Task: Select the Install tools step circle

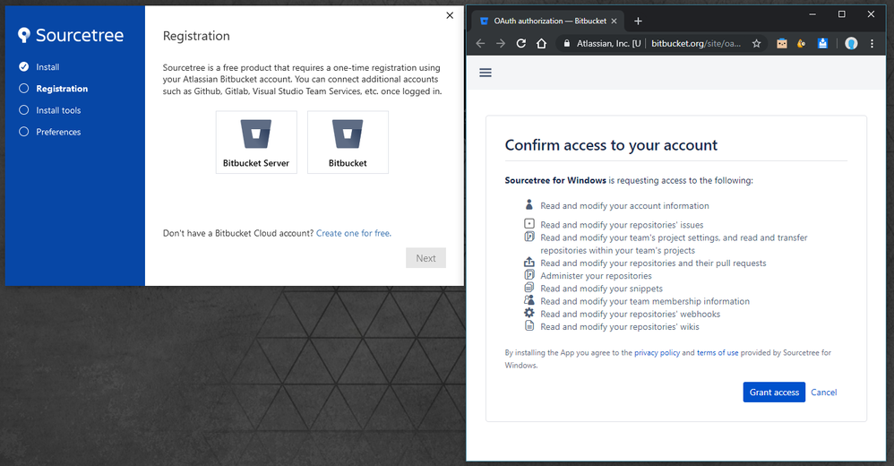Action: 24,110
